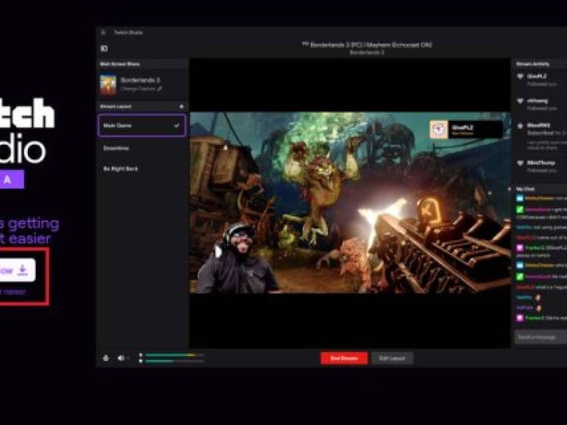Open the hamburger menu beside Twitch Studio title
The width and height of the screenshot is (567, 425).
click(103, 33)
